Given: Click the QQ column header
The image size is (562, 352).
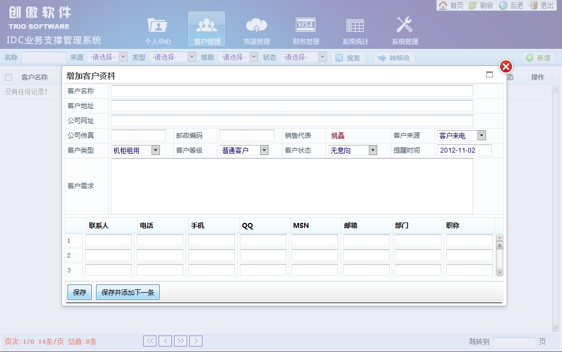Looking at the screenshot, I should click(x=248, y=226).
